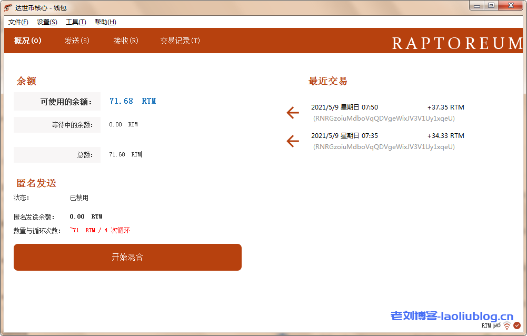Screen dimensions: 527x336
Task: Open the 帮助(H) menu
Action: coord(105,22)
